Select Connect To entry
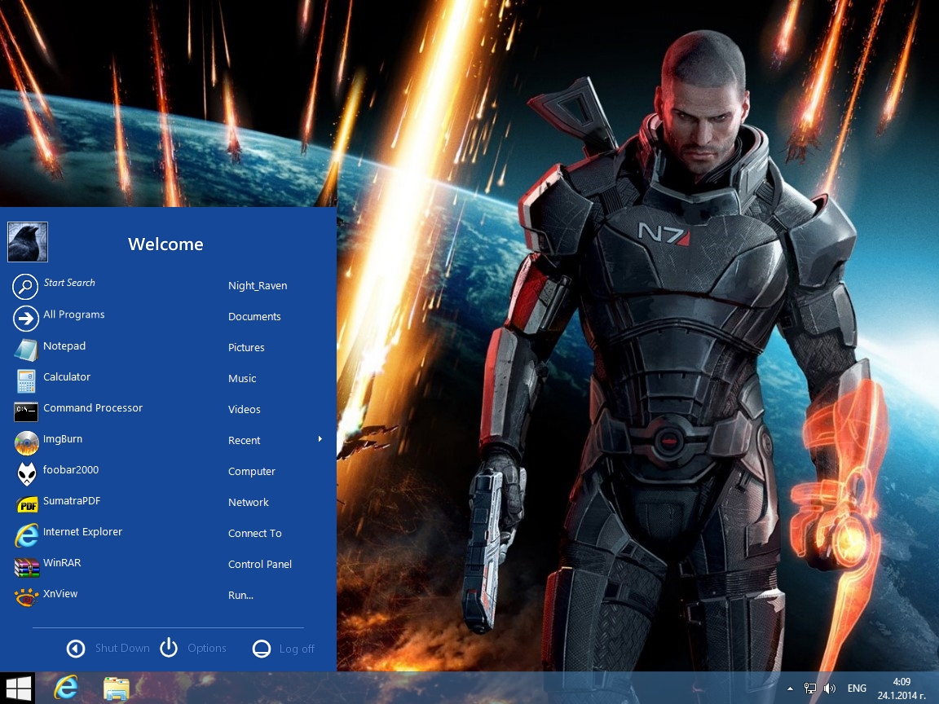Screen dimensions: 939x704 click(254, 534)
